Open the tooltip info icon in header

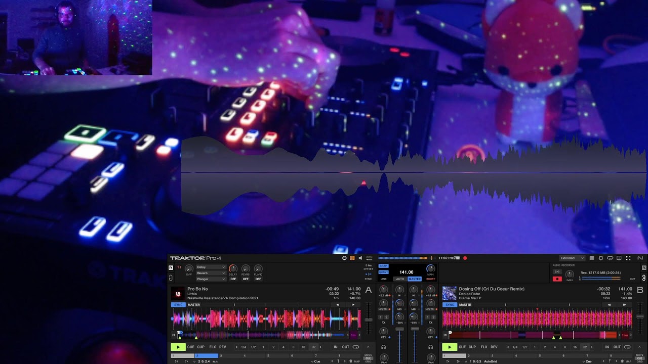click(x=619, y=258)
